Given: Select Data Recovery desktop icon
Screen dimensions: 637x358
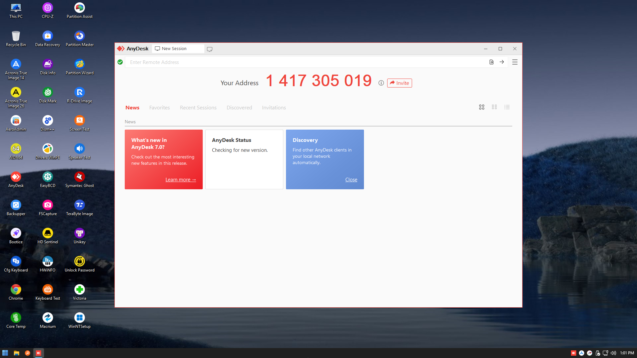Looking at the screenshot, I should 48,39.
